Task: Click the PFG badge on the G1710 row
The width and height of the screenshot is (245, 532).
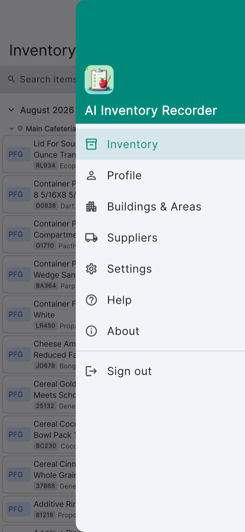Action: (x=18, y=234)
